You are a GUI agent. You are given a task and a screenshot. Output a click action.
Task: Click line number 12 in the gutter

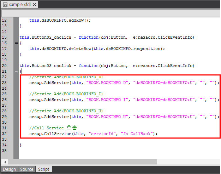pos(4,20)
